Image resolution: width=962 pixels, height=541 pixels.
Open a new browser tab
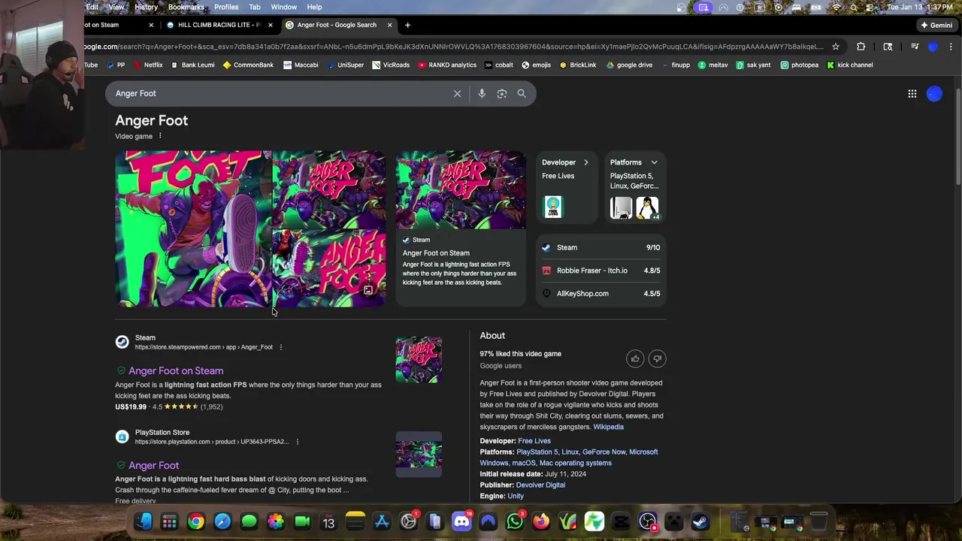coord(407,25)
